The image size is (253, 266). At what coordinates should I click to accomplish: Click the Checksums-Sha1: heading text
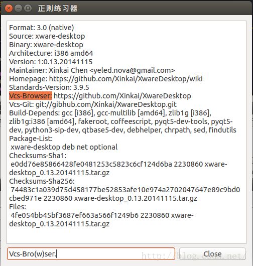pos(38,156)
